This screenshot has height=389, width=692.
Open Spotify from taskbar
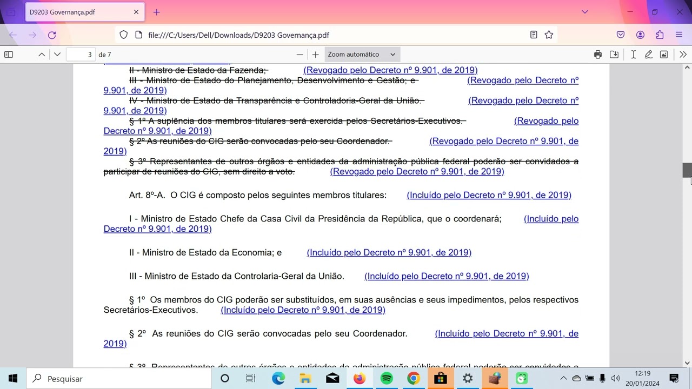coord(387,379)
